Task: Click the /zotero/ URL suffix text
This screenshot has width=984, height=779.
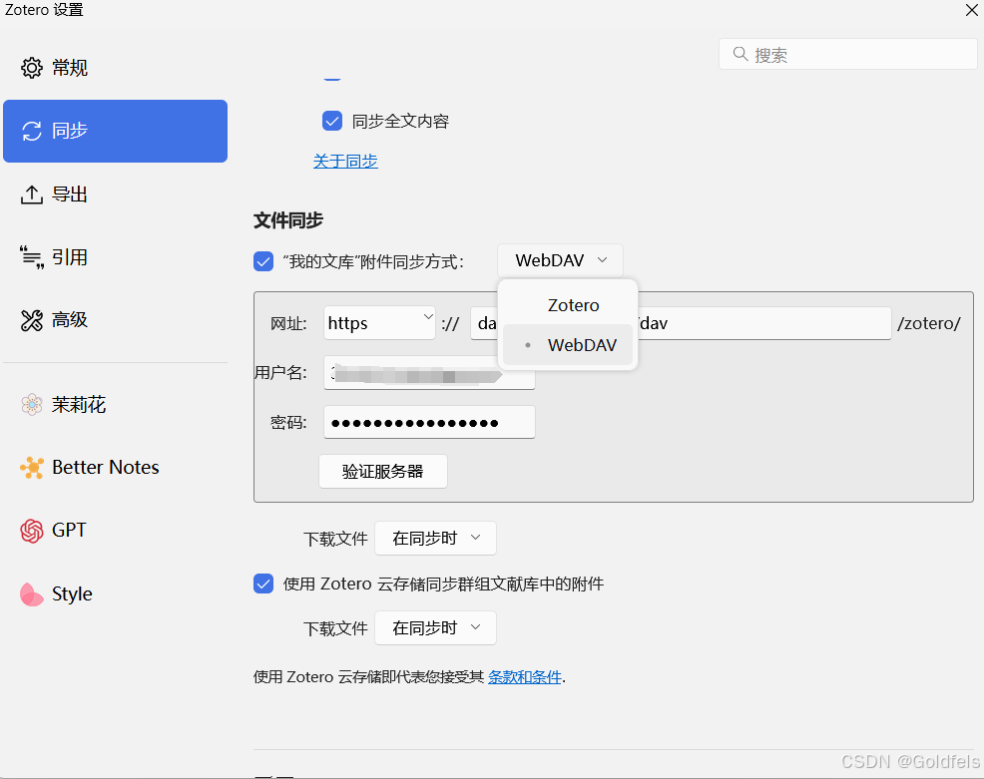Action: (929, 323)
